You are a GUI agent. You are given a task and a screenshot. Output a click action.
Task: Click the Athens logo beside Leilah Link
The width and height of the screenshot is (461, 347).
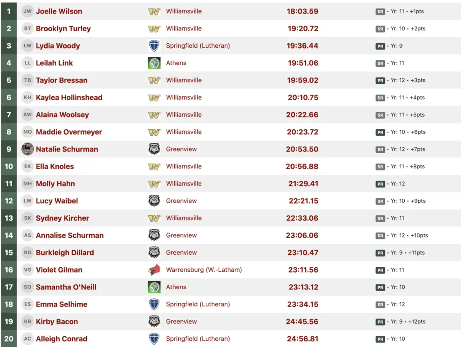[x=154, y=63]
